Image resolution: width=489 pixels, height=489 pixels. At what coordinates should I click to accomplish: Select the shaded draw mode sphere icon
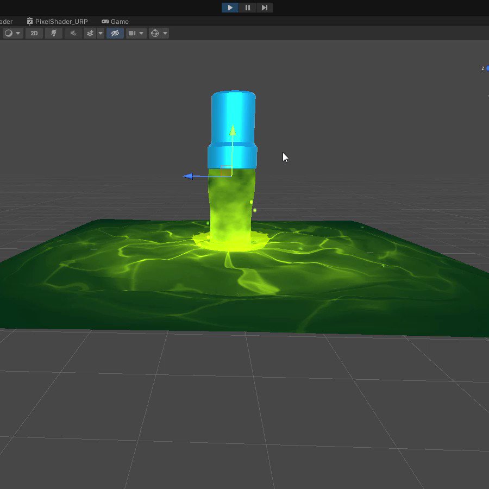point(8,33)
